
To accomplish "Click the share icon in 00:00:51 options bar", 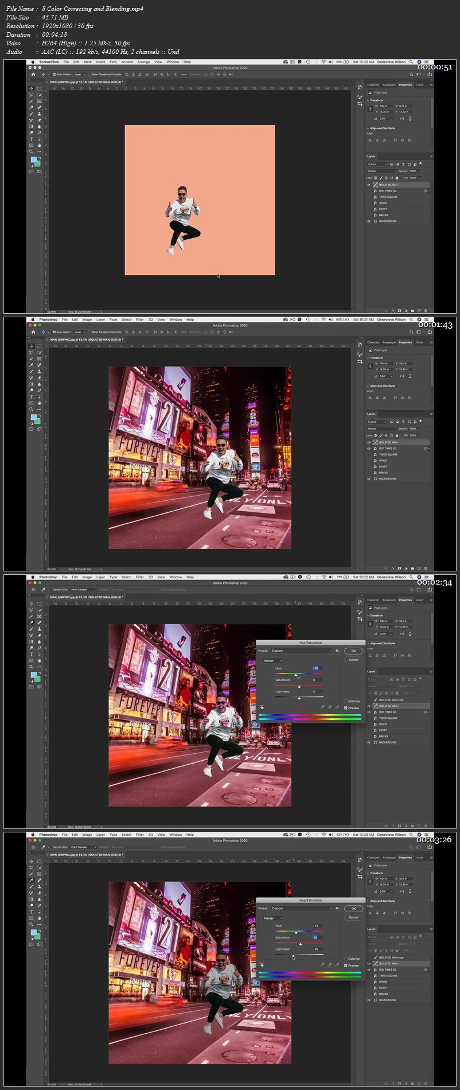I will click(430, 75).
